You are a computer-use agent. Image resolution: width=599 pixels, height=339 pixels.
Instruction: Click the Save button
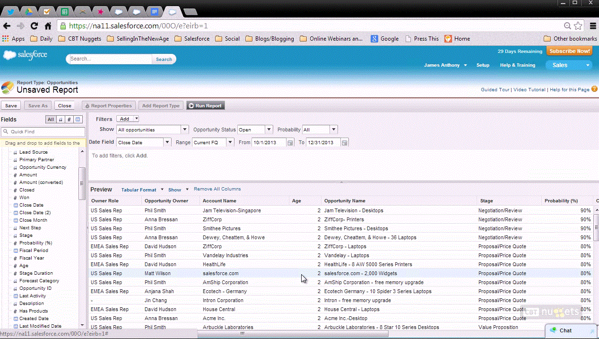11,105
